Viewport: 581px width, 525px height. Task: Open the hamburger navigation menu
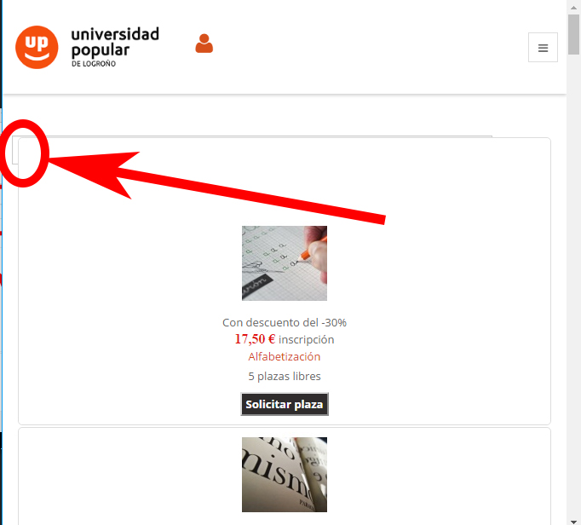(543, 48)
